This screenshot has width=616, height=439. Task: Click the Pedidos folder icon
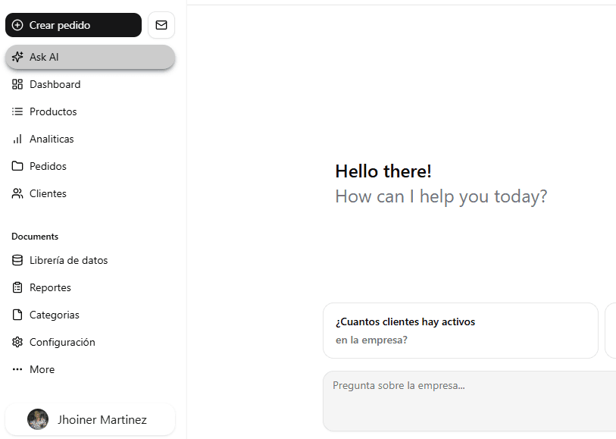17,166
